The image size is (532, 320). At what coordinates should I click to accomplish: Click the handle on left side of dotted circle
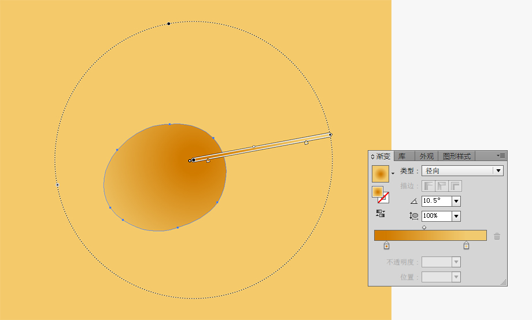[x=58, y=185]
